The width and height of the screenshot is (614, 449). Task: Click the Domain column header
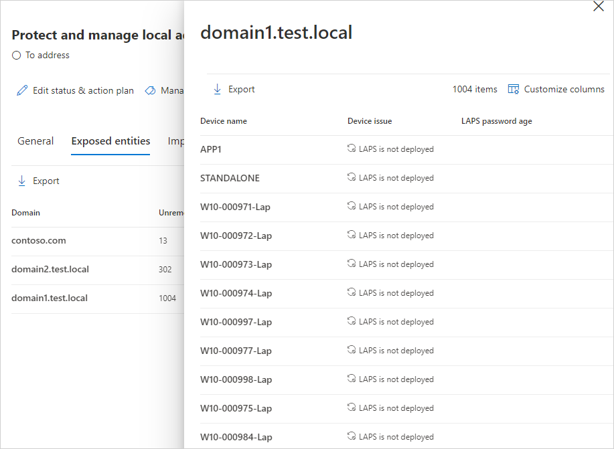(25, 213)
